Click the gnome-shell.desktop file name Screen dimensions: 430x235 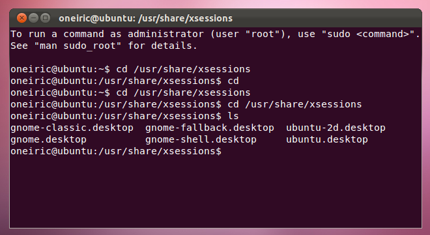[x=201, y=140]
